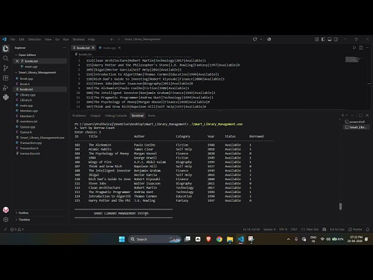The width and height of the screenshot is (373, 280).
Task: Go back with the navigation arrow
Action: pos(112,39)
